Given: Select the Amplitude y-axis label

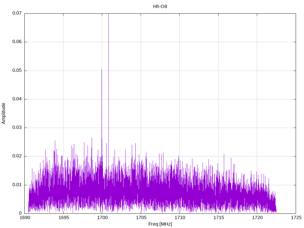Looking at the screenshot, I should tap(4, 113).
